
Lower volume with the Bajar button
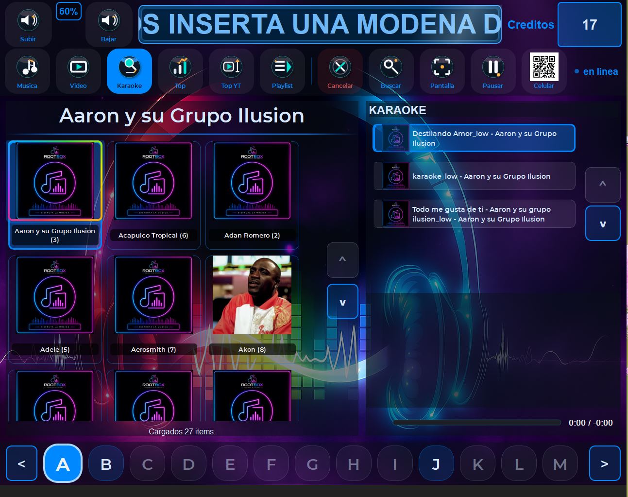108,25
